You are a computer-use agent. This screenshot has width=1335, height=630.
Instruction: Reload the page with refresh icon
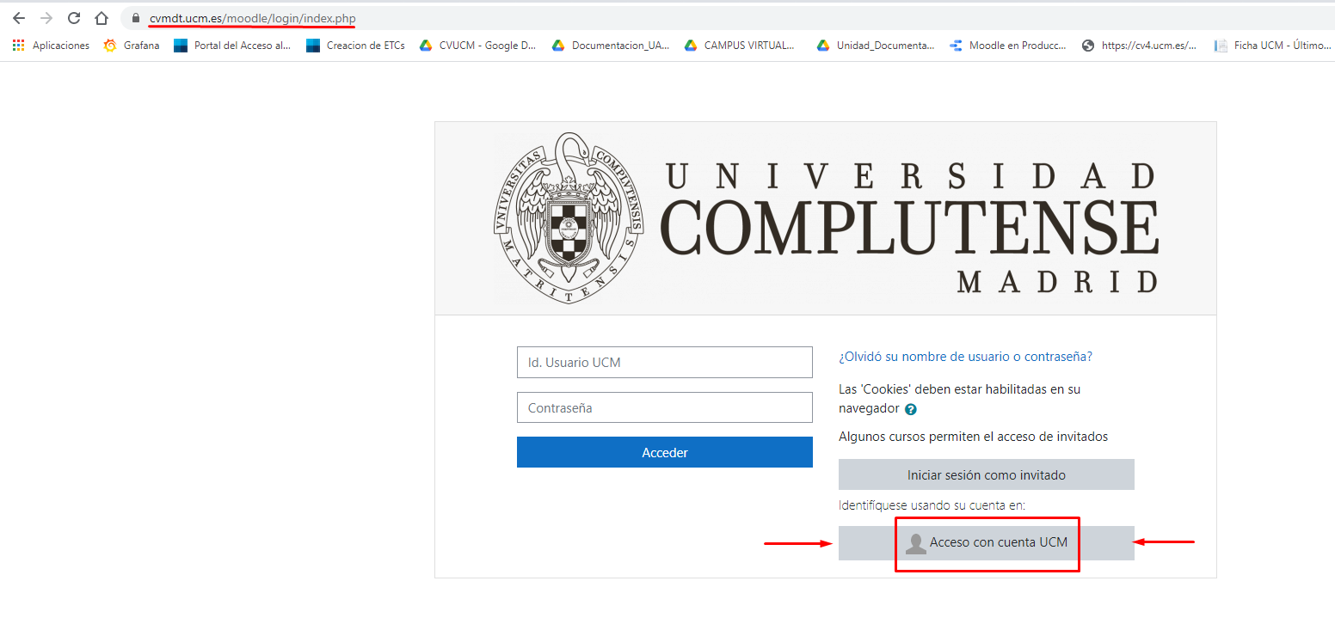click(74, 18)
